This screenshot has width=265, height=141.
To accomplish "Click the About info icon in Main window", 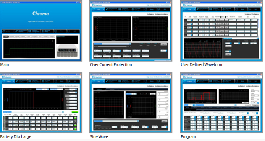I will [56, 31].
